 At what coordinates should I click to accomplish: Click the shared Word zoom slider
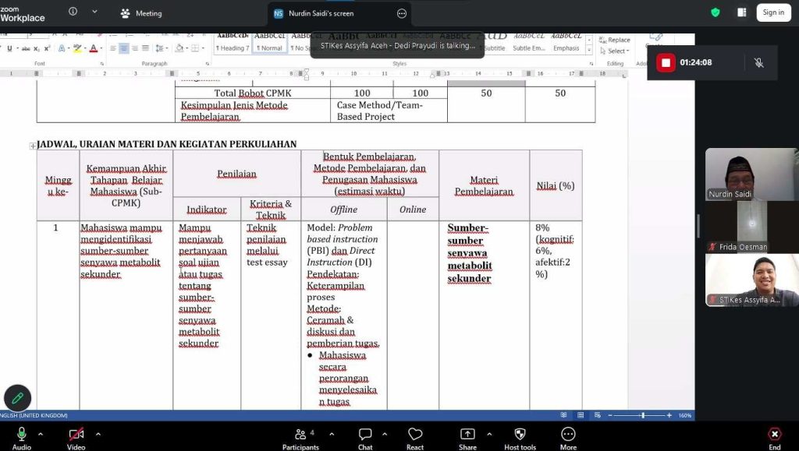pos(642,415)
